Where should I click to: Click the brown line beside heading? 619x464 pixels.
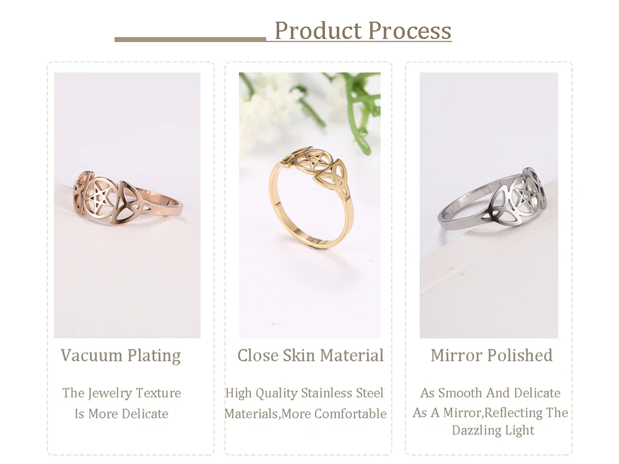coord(190,40)
